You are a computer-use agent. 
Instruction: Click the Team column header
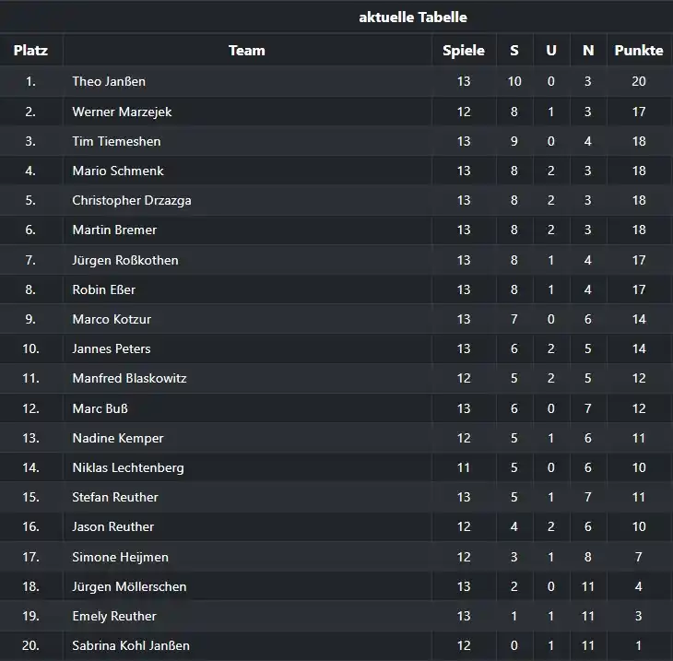247,50
